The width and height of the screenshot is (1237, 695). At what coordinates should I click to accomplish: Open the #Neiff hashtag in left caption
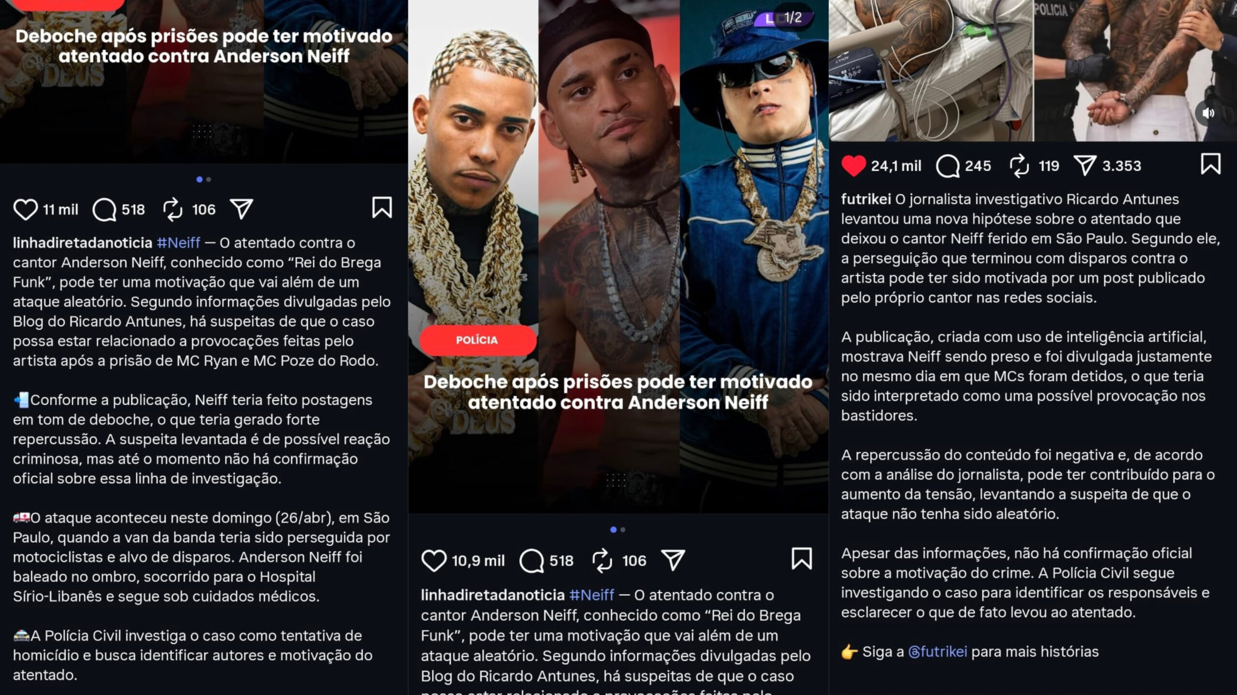(x=178, y=242)
